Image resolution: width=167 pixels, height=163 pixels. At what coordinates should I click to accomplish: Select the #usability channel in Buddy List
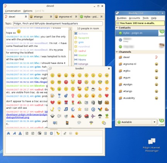140,98
